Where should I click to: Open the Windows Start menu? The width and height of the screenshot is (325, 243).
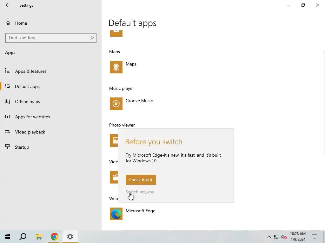pyautogui.click(x=8, y=237)
